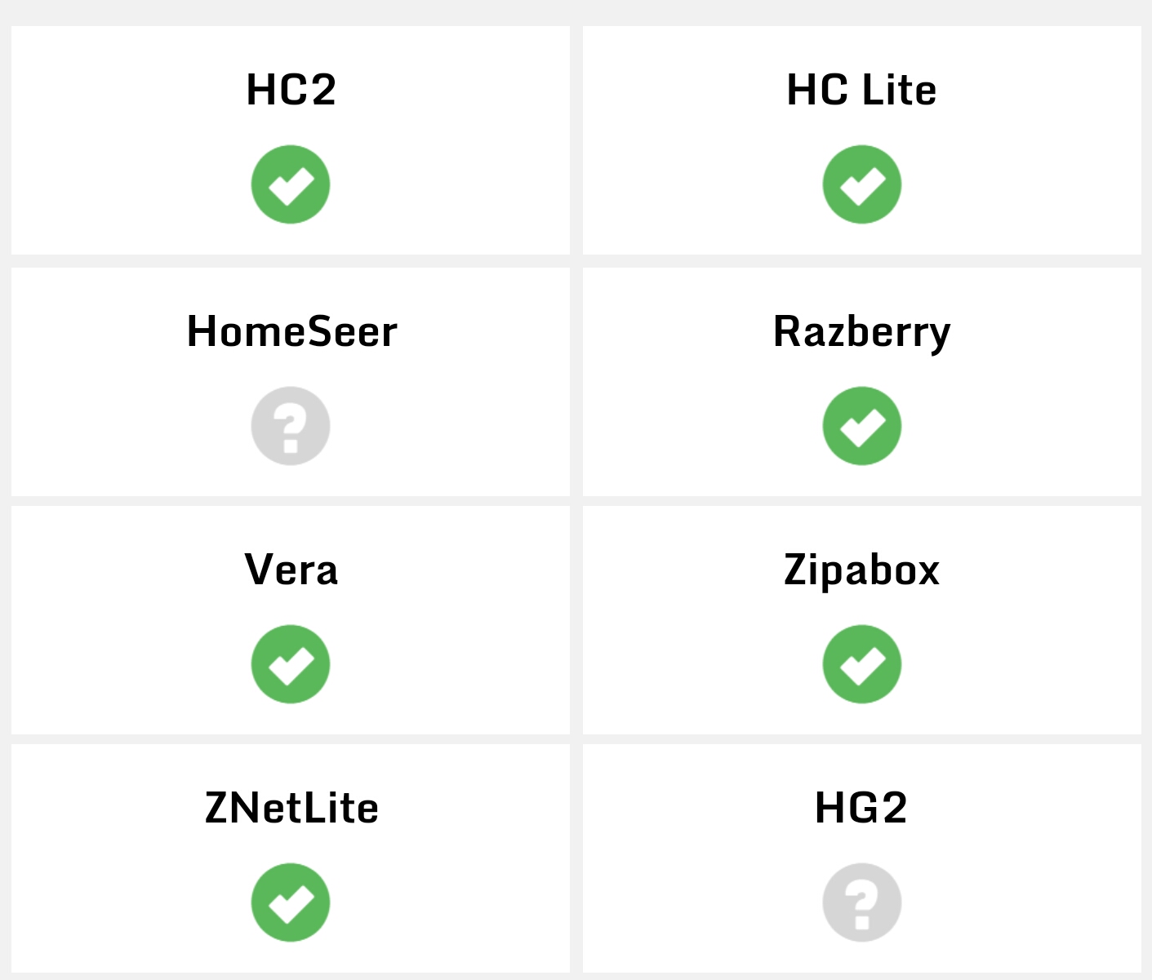Choose the Zipabox heading text
Image resolution: width=1152 pixels, height=980 pixels.
pyautogui.click(x=861, y=570)
